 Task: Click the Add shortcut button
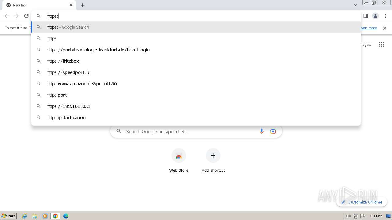click(x=213, y=160)
